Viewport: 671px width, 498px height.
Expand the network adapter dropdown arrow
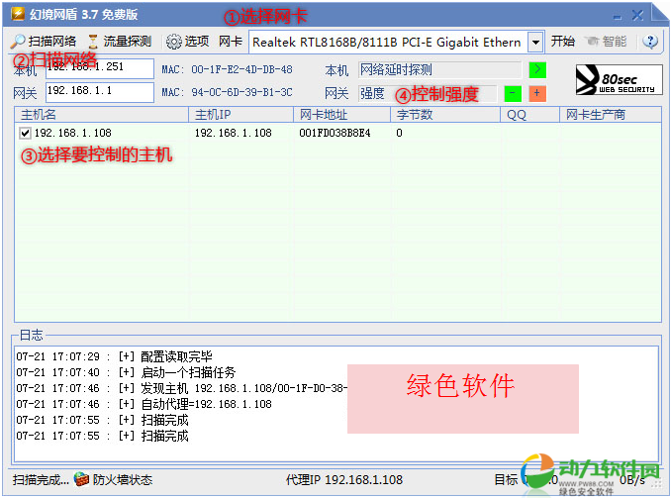(535, 42)
